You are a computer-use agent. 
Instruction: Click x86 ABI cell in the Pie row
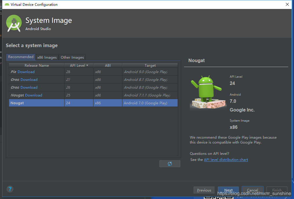108,72
